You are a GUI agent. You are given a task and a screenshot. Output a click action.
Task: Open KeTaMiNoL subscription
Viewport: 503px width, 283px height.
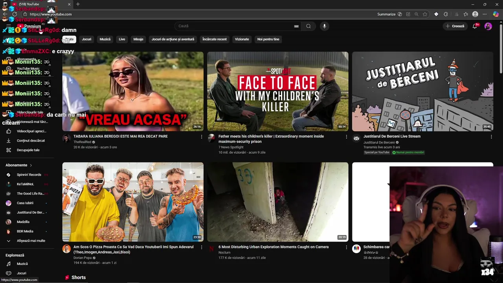click(27, 184)
